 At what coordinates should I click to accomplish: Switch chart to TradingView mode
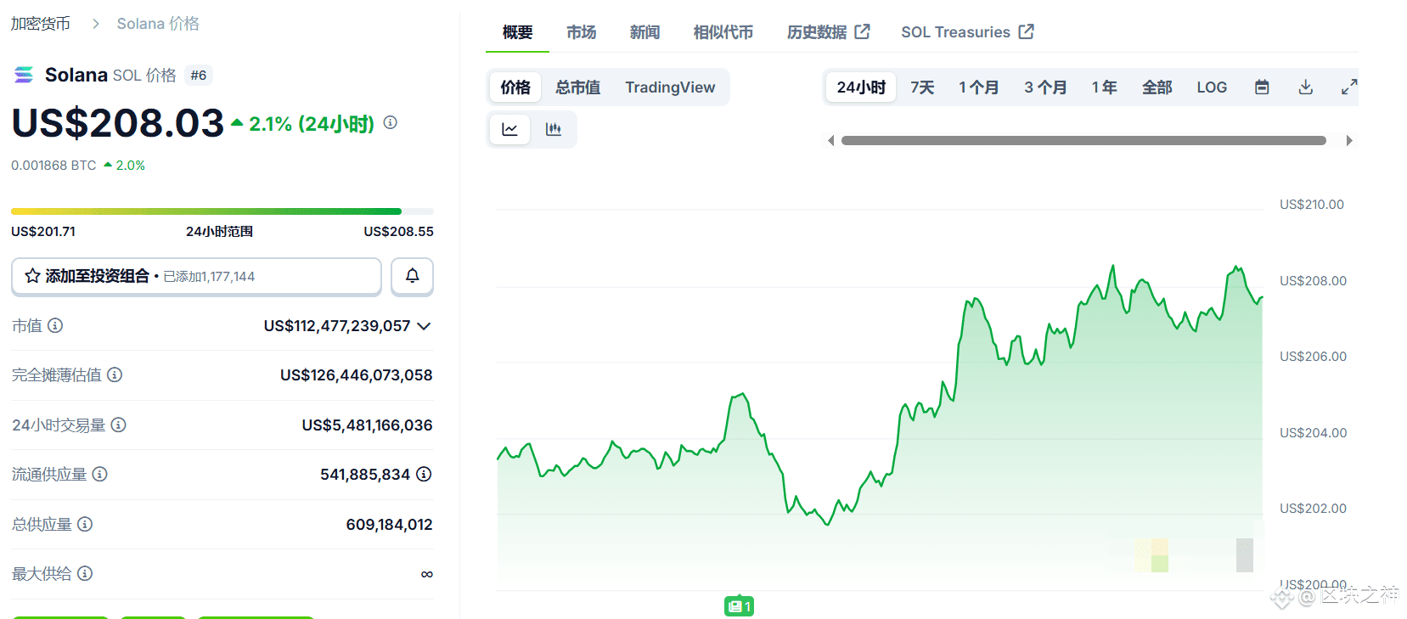[x=670, y=87]
